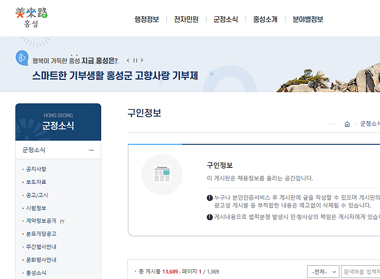Image resolution: width=380 pixels, height=279 pixels.
Task: Open 문화행사안내 in sidebar
Action: (x=41, y=260)
